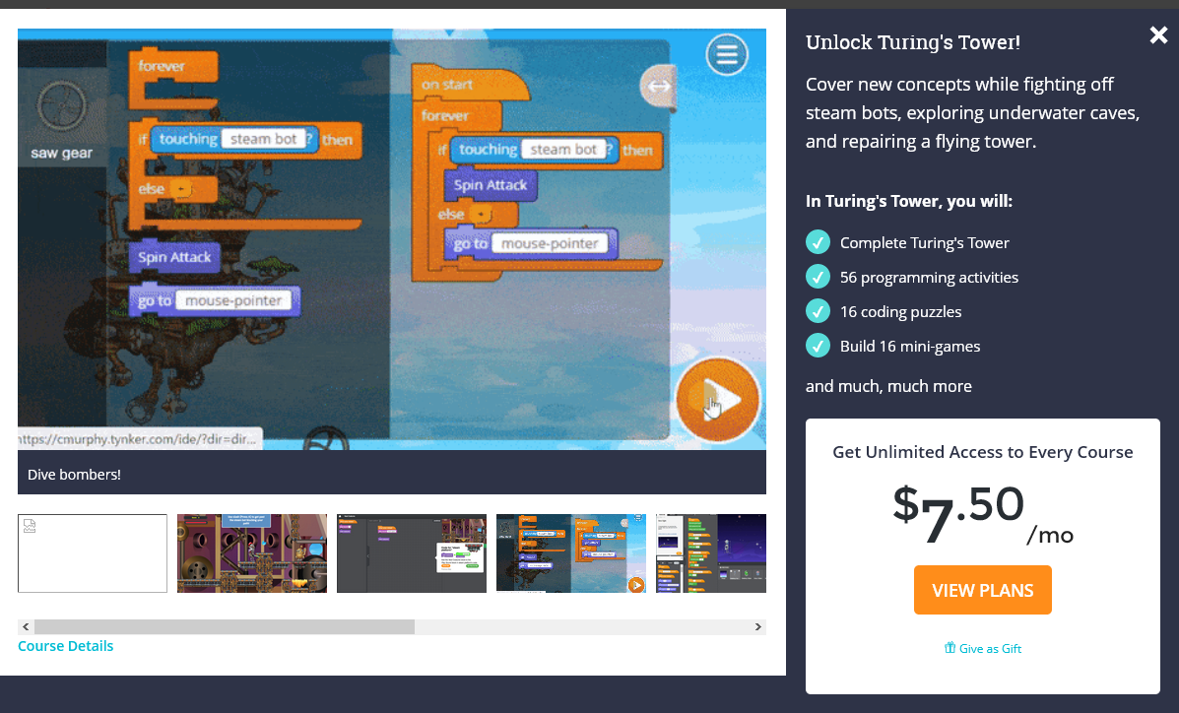
Task: Click the orange play button in preview
Action: 717,400
